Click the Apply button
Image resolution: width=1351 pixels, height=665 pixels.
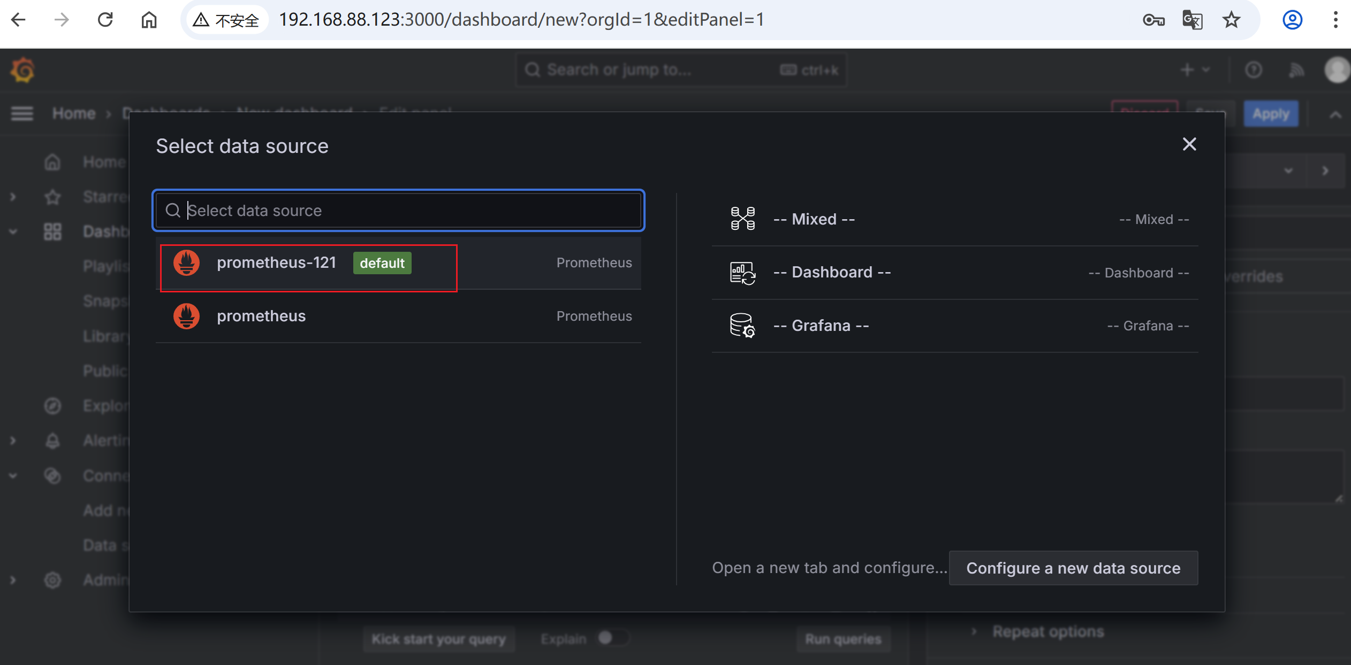1271,114
